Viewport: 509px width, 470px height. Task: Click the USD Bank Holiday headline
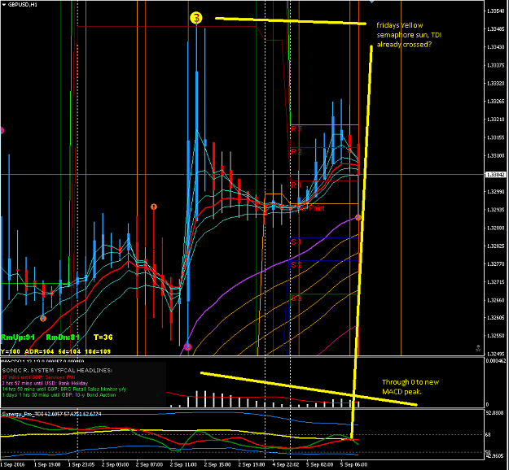pos(45,383)
